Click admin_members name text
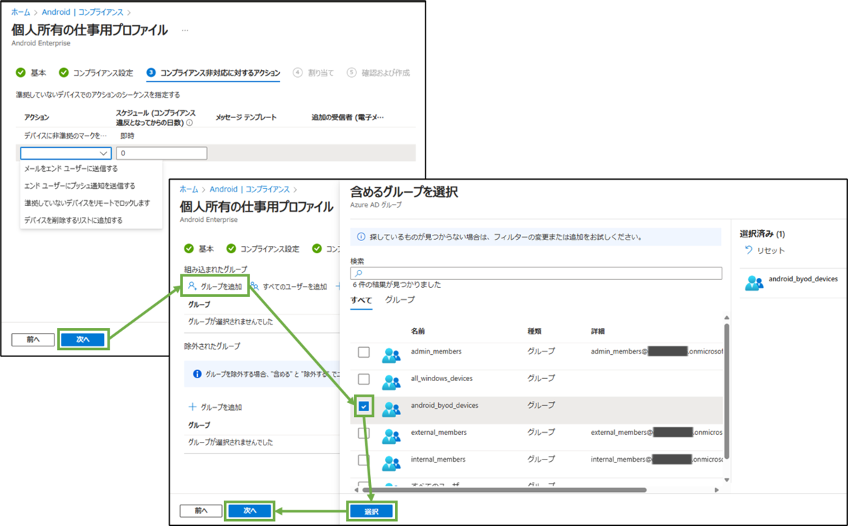Image resolution: width=848 pixels, height=526 pixels. tap(435, 351)
